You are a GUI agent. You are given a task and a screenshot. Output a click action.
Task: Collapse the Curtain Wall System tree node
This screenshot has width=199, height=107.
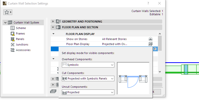[6, 22]
